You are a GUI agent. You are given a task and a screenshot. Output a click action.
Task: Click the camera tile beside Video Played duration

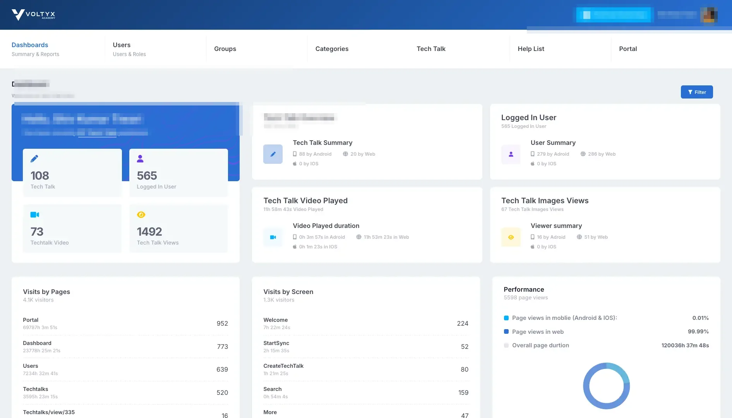(x=273, y=237)
